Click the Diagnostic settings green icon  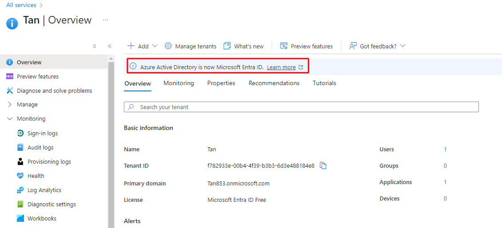click(x=20, y=204)
